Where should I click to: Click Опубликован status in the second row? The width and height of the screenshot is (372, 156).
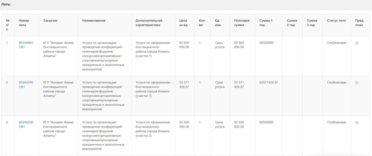(x=337, y=82)
